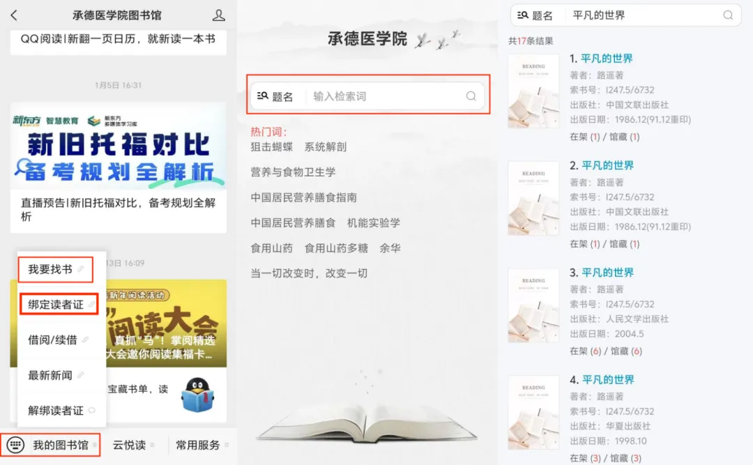Open the 题名 field selector in the results search bar
This screenshot has height=465, width=753.
coord(535,15)
